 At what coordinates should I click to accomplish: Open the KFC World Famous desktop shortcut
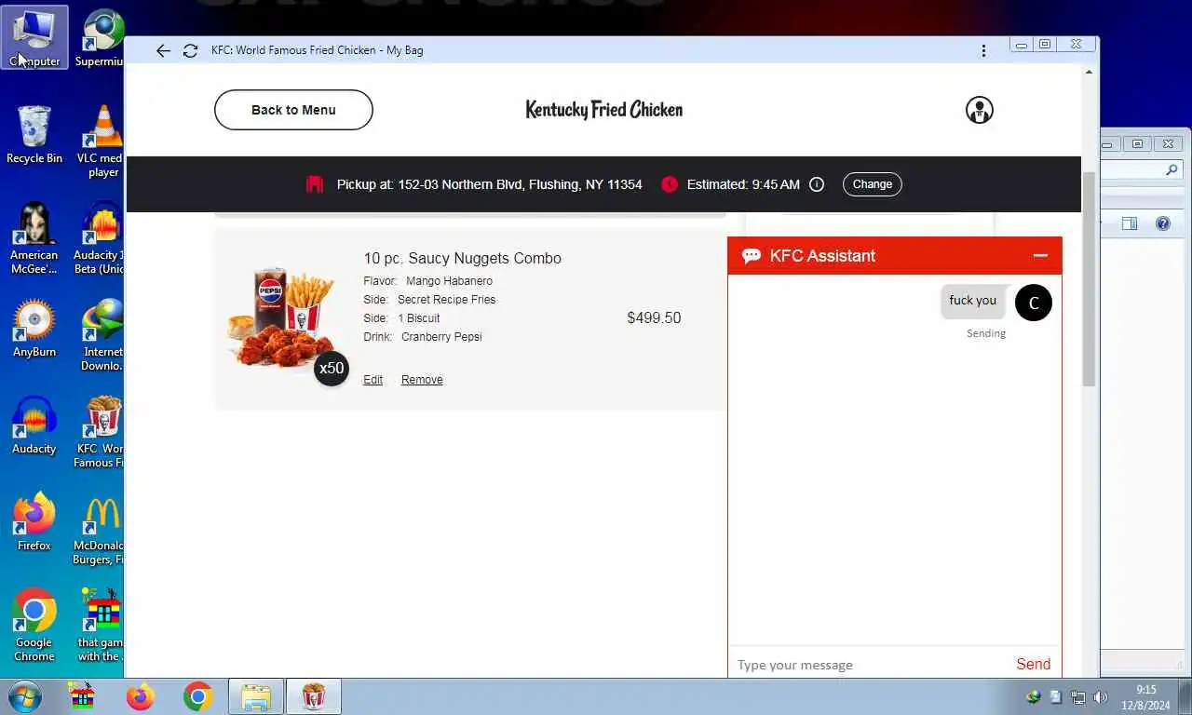tap(101, 432)
